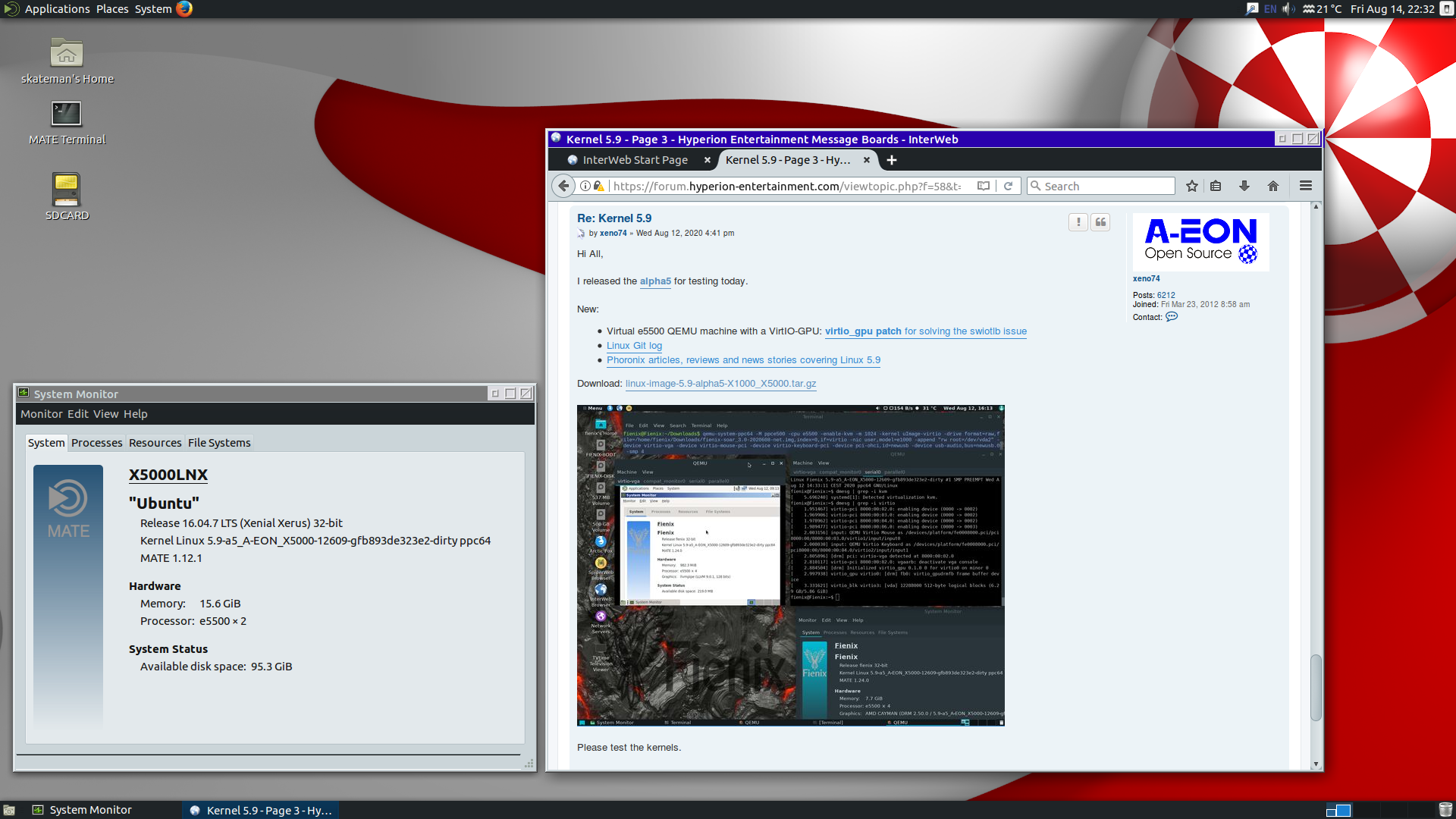Click the back arrow in the InterWeb browser
The height and width of the screenshot is (819, 1456).
(x=563, y=186)
